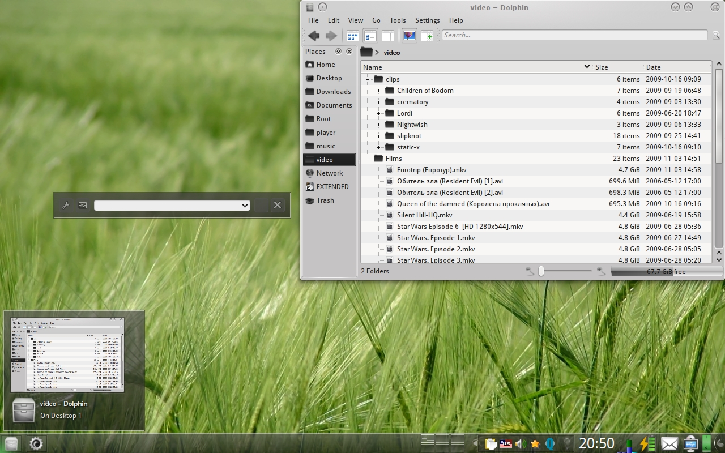The height and width of the screenshot is (453, 725).
Task: Sort files by the Date column header
Action: (x=677, y=67)
